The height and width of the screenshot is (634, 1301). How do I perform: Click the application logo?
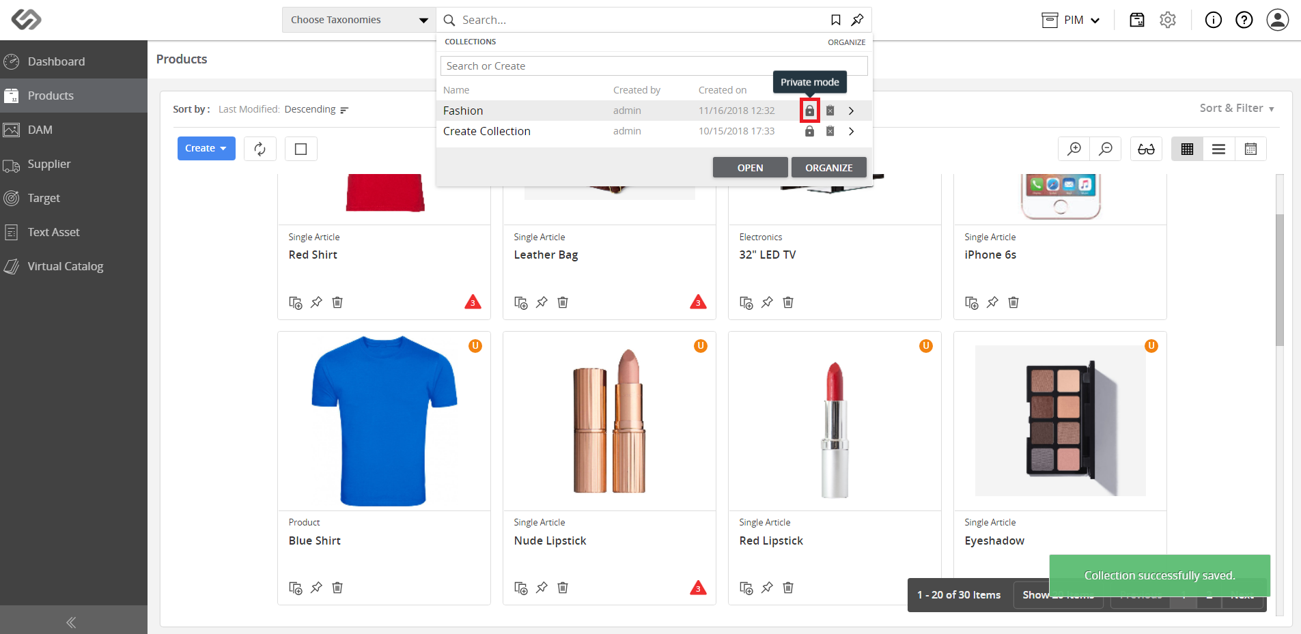click(27, 20)
